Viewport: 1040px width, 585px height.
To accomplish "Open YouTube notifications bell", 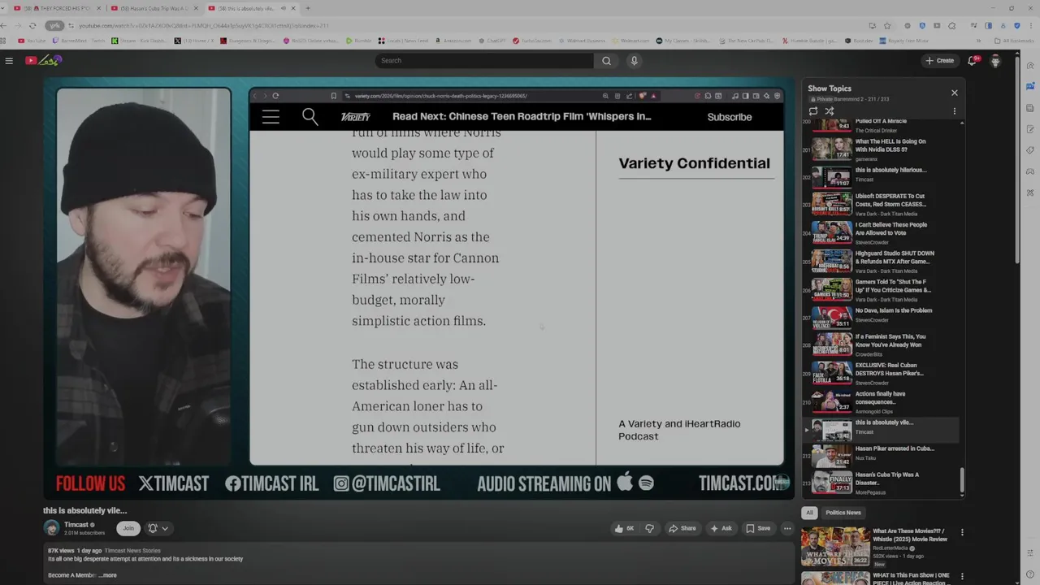I will 973,60.
